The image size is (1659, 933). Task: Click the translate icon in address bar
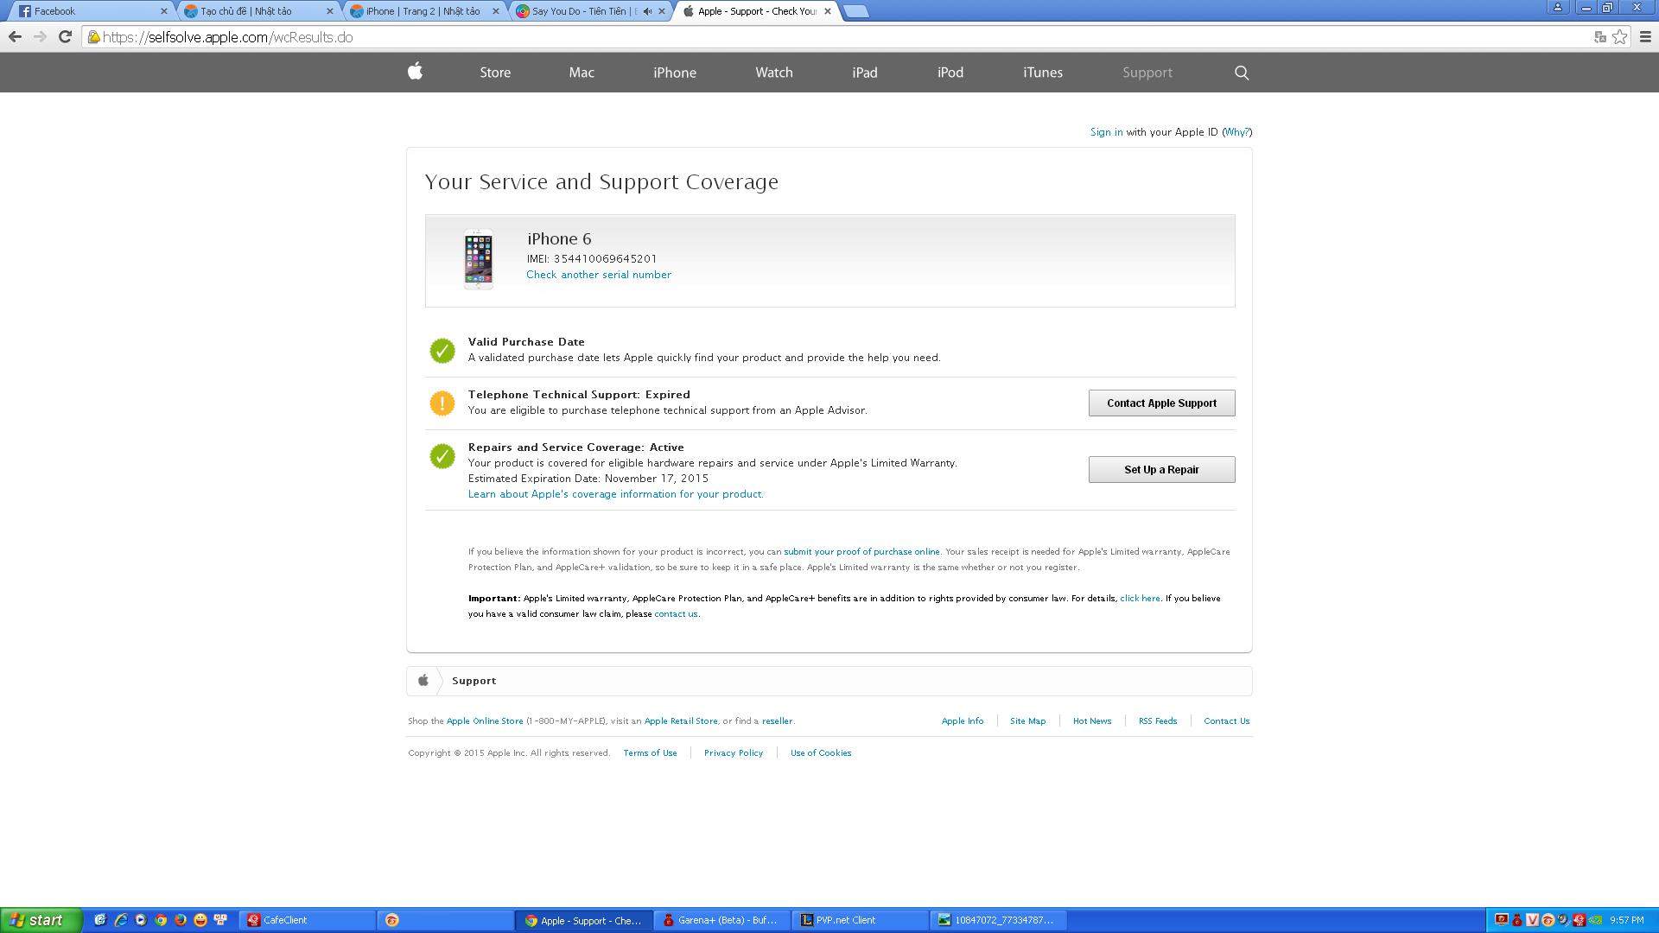tap(1599, 36)
